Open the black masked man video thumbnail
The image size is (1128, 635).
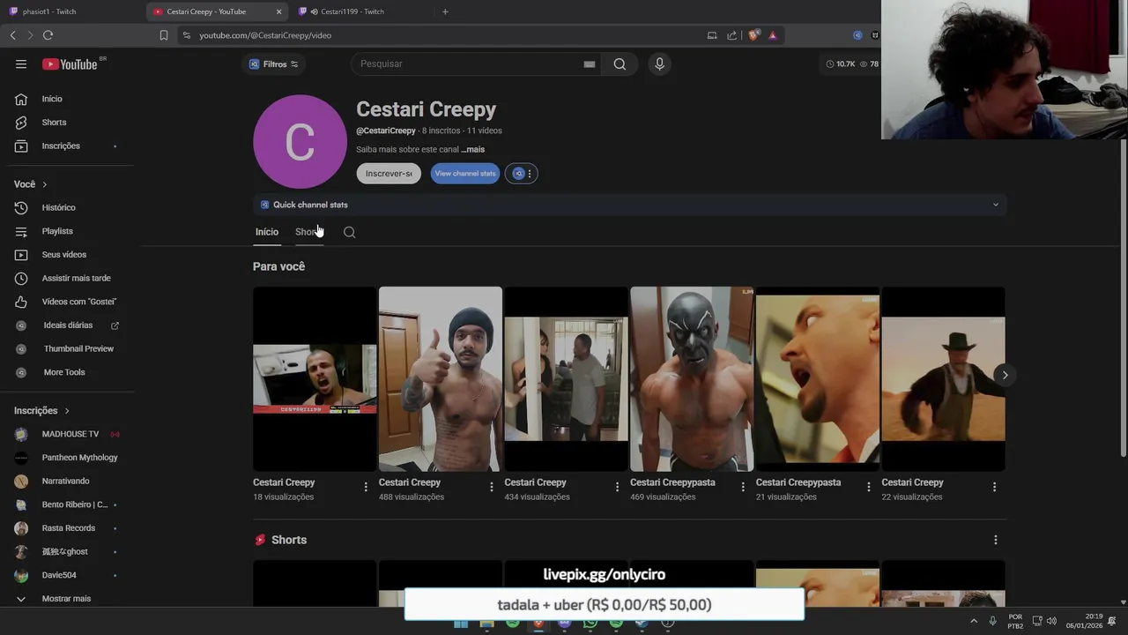point(692,379)
